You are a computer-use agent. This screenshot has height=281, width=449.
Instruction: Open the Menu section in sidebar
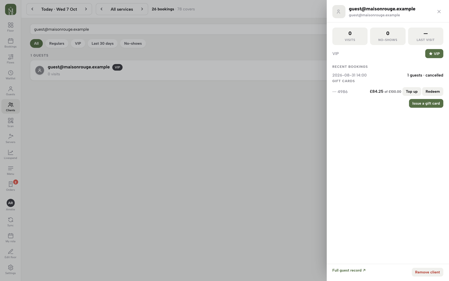[x=11, y=170]
